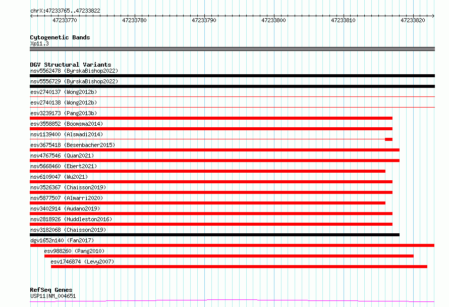Click the red bar for nsv3526367
This screenshot has height=307, width=449.
coord(211,192)
